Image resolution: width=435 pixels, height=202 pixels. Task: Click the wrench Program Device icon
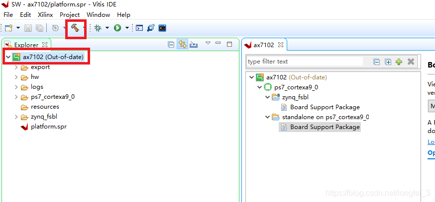[151, 28]
